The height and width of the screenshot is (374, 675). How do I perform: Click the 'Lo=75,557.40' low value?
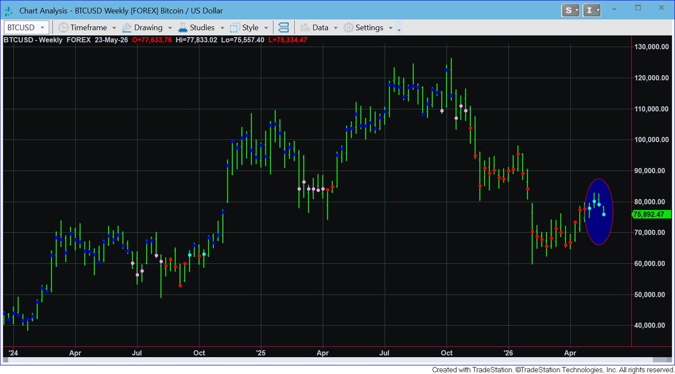pos(244,40)
